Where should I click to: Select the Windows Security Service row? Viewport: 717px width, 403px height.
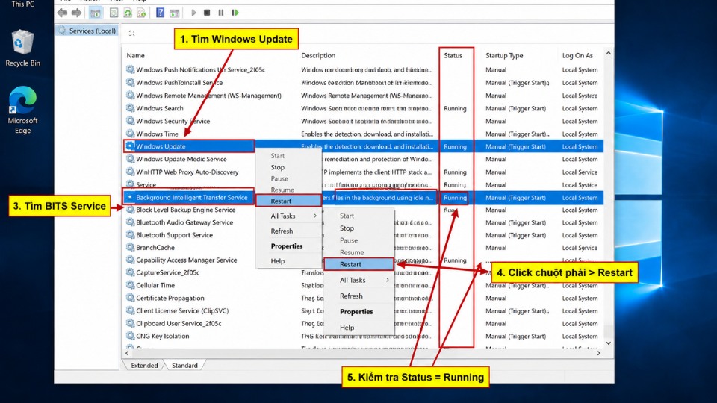364,121
